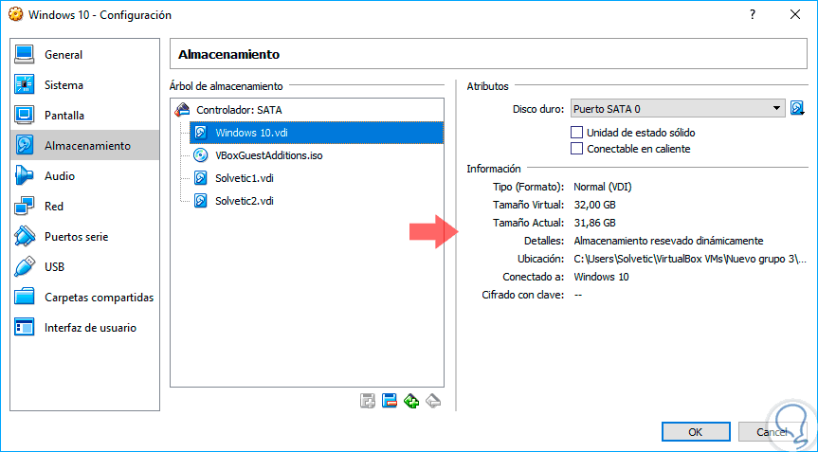Click the Conectado a Windows 10 value

click(601, 277)
